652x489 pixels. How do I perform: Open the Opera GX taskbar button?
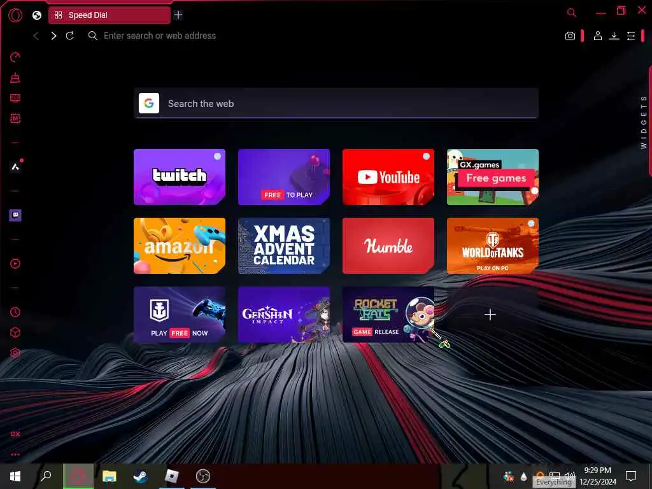78,476
